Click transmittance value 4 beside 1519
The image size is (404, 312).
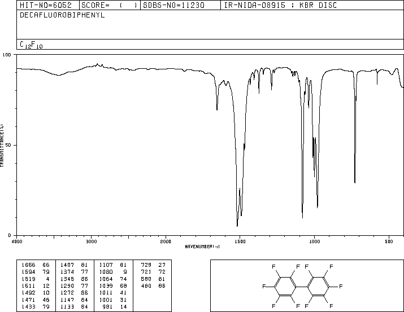[x=47, y=279]
